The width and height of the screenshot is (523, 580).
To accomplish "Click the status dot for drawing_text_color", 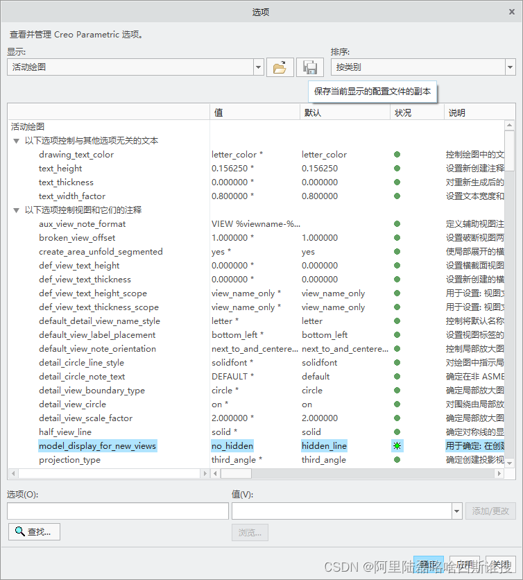I will click(x=397, y=155).
